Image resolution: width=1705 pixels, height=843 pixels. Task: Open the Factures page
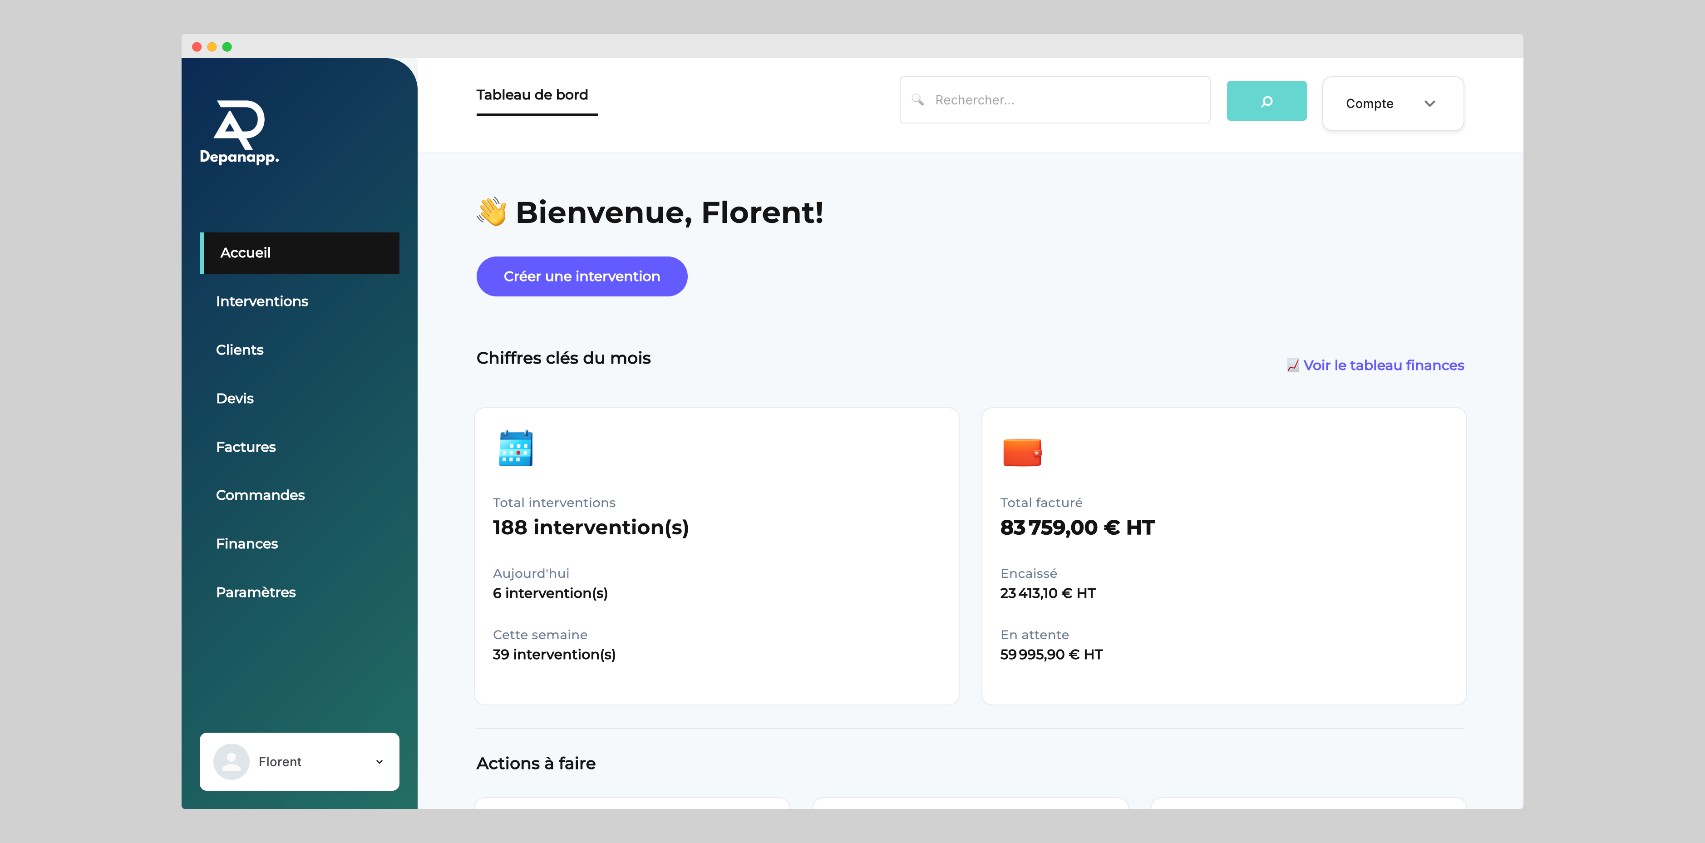[246, 447]
